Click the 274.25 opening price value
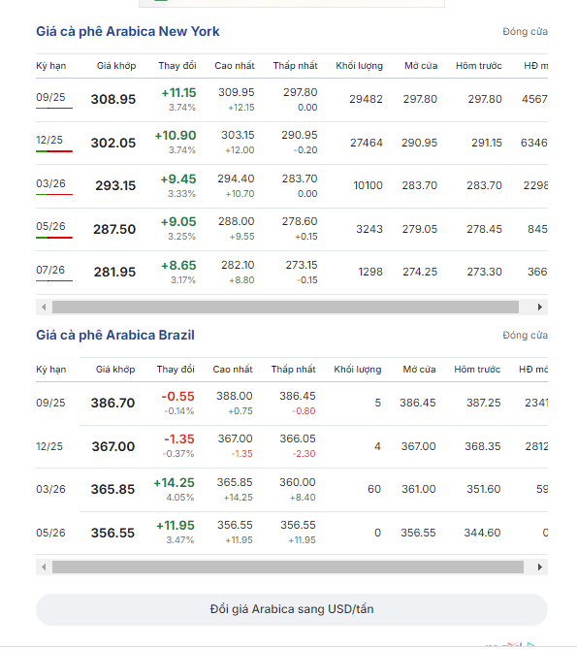Screen dimensions: 577x649 tap(420, 272)
